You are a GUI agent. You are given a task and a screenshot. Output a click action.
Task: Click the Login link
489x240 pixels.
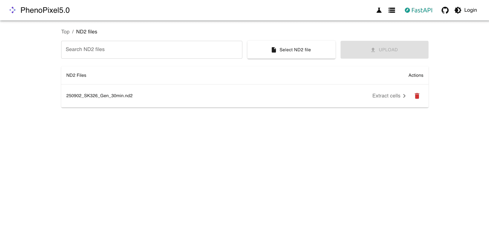[x=470, y=10]
